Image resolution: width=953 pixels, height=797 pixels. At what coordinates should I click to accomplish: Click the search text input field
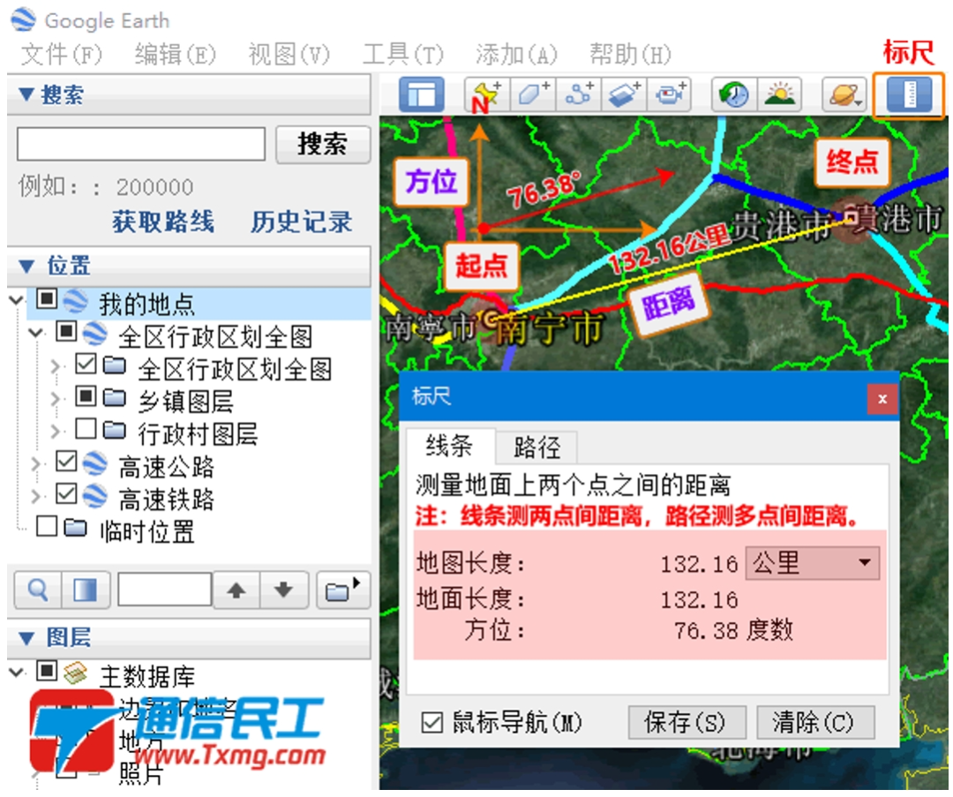(141, 144)
